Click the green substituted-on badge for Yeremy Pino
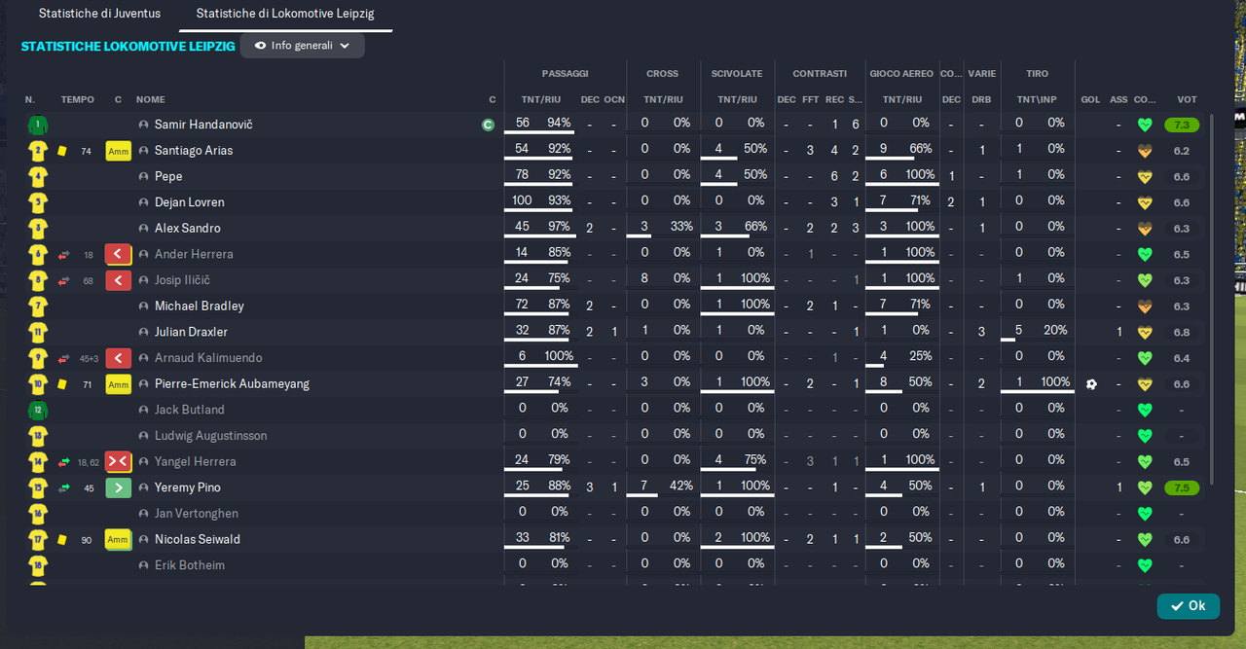This screenshot has height=649, width=1246. tap(118, 487)
